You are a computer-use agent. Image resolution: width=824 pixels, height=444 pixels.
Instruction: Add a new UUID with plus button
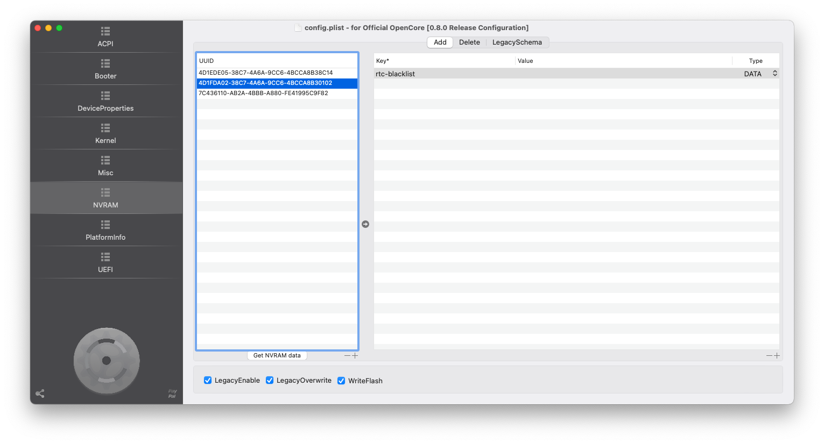tap(355, 355)
